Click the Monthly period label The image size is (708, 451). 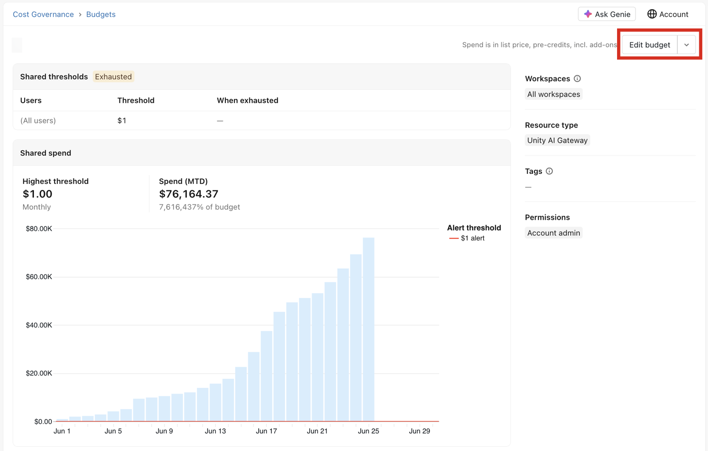(36, 207)
